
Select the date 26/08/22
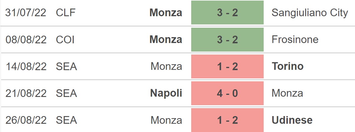tap(26, 120)
